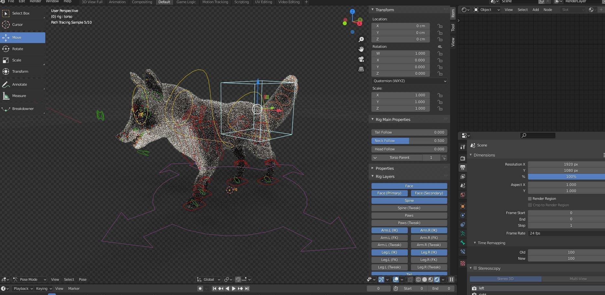The width and height of the screenshot is (605, 295).
Task: Open the World properties tab icon
Action: pos(463,195)
